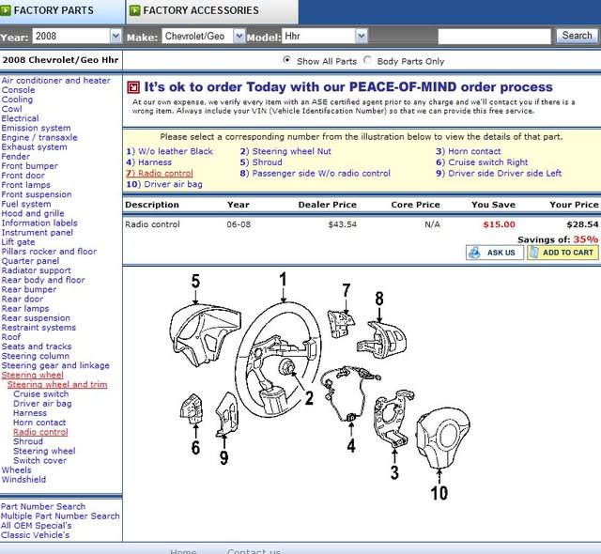Open Multiple Part Number Search
This screenshot has width=601, height=554.
click(x=60, y=516)
